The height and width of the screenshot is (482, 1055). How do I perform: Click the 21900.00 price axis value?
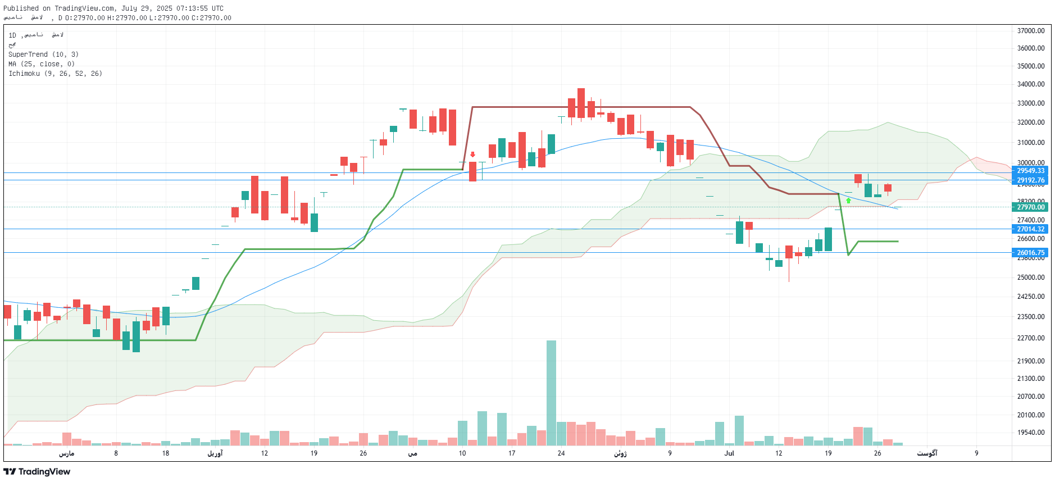[1031, 361]
